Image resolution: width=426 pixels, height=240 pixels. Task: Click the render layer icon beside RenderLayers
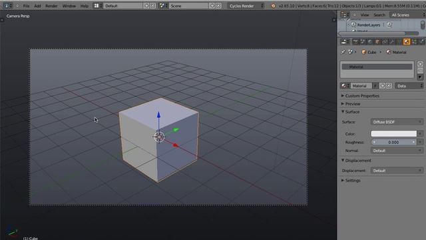389,25
